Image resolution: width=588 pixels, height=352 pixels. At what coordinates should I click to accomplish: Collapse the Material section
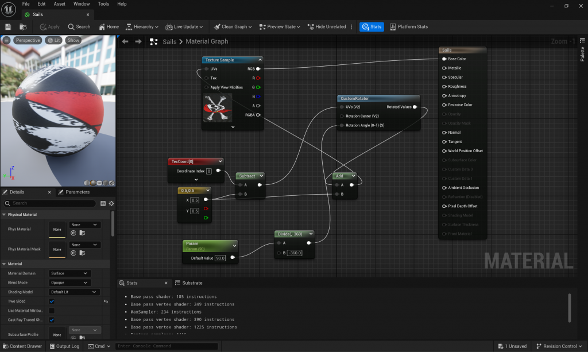click(4, 264)
